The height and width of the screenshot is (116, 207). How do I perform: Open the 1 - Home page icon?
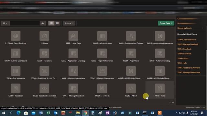tap(44, 36)
